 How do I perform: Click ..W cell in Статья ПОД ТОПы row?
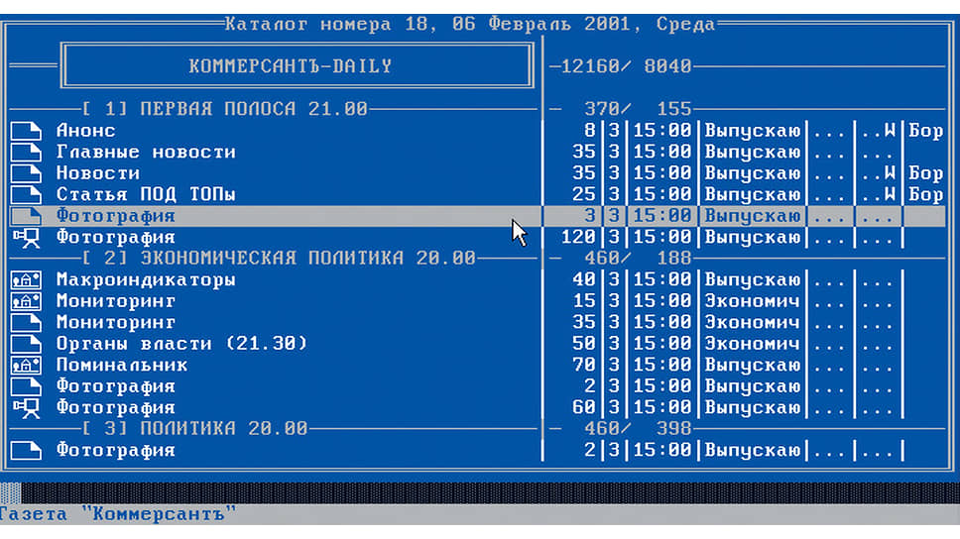pyautogui.click(x=878, y=195)
